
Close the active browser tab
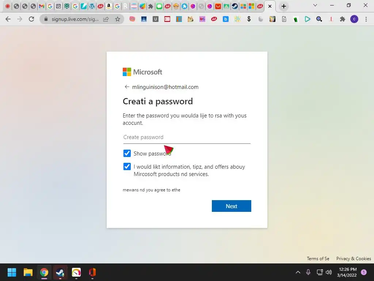click(270, 6)
